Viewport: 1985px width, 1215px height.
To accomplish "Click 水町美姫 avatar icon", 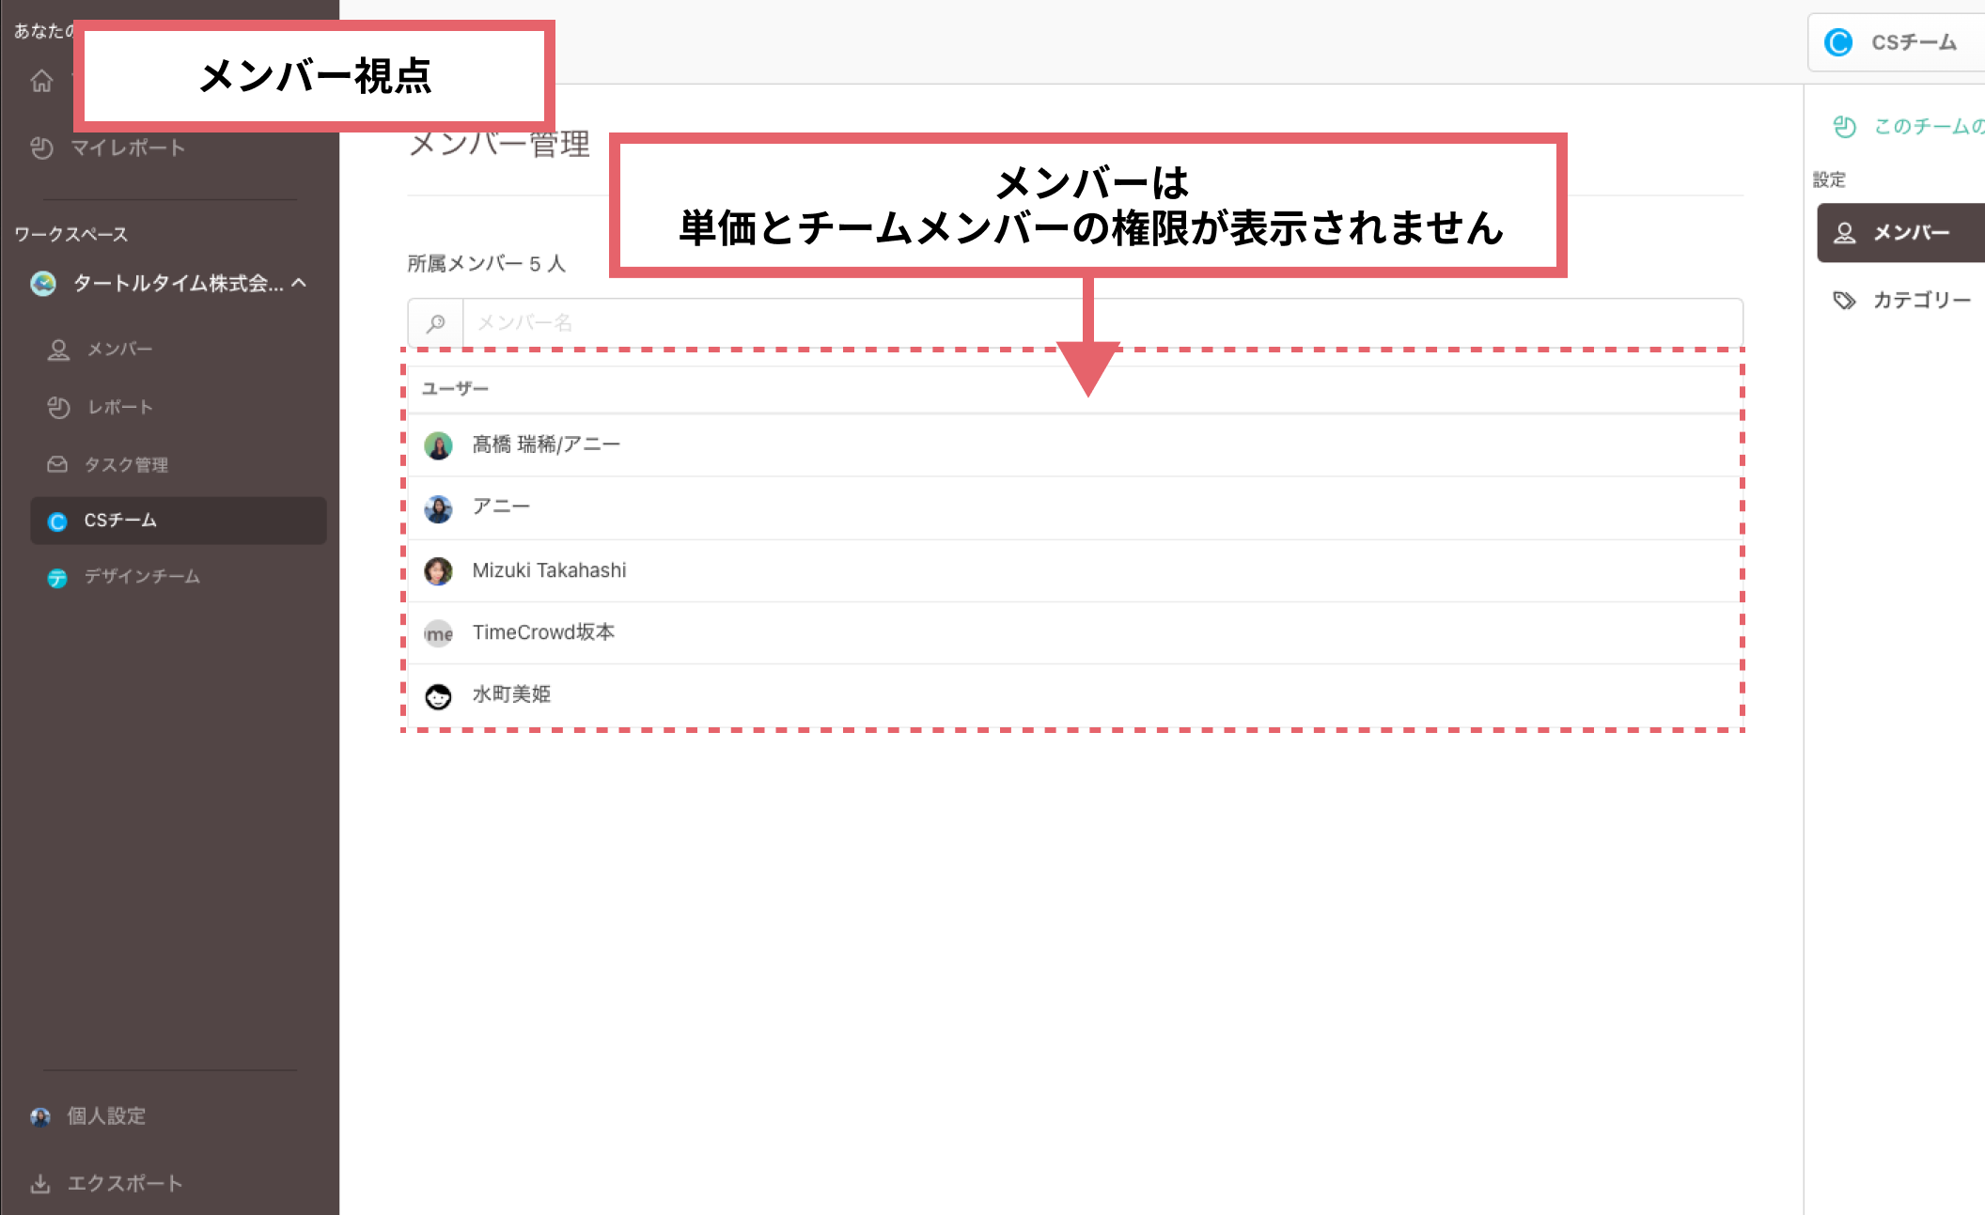I will (438, 695).
